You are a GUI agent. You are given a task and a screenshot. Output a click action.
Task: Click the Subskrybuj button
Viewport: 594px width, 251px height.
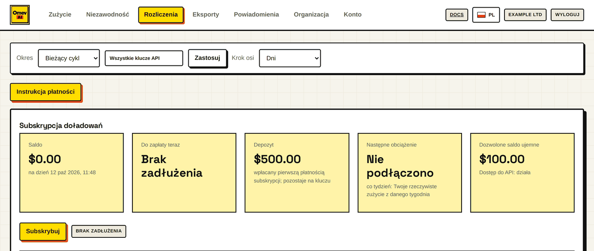click(43, 231)
